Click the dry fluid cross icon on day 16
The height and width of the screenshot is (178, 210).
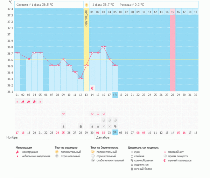click(x=104, y=126)
